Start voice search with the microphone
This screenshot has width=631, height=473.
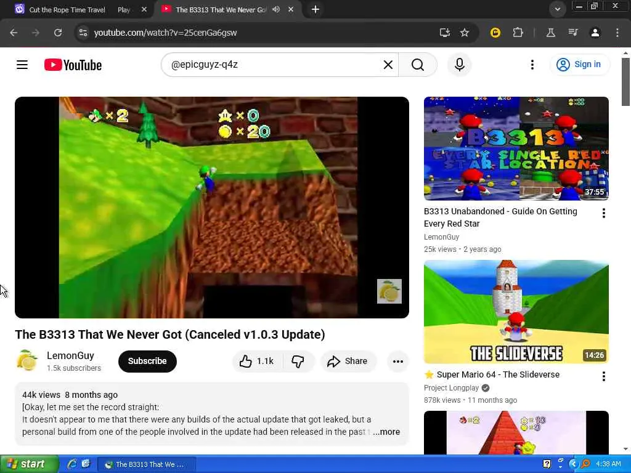click(x=460, y=65)
